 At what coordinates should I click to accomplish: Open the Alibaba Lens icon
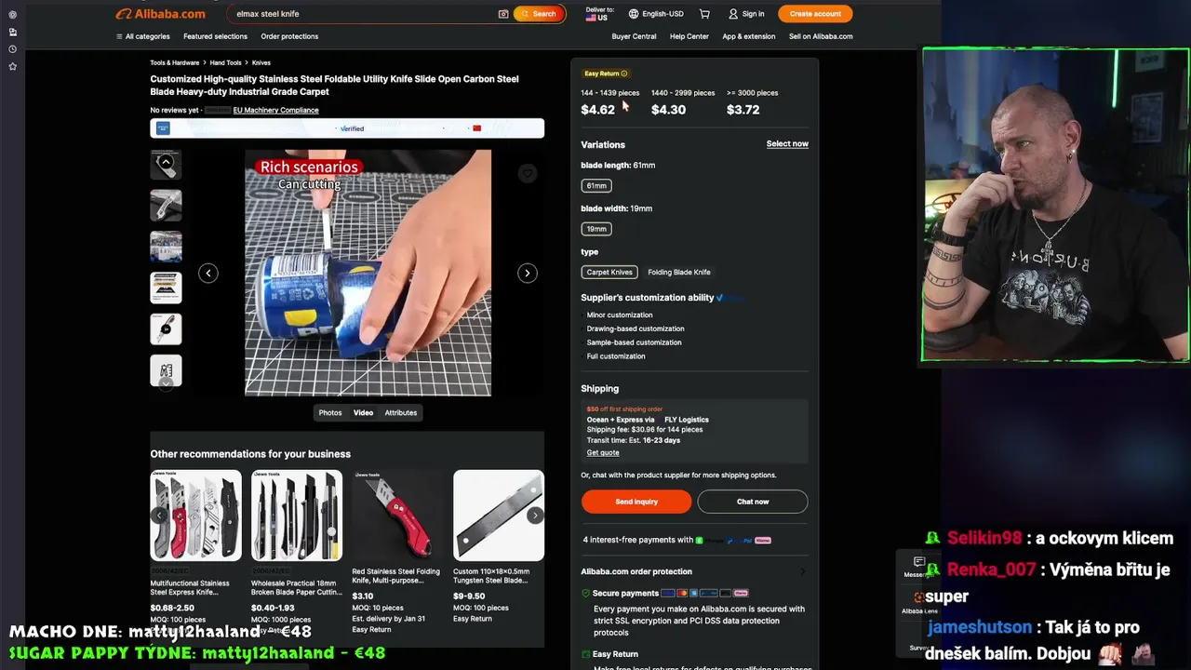pyautogui.click(x=919, y=597)
